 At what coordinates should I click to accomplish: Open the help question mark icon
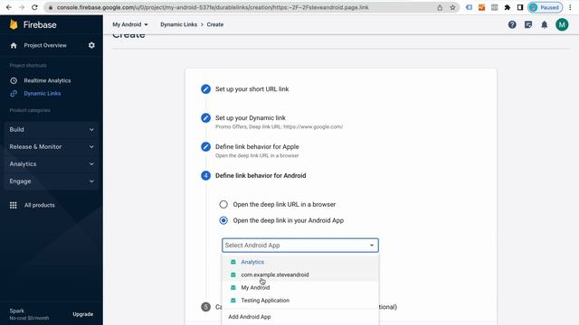tap(512, 24)
